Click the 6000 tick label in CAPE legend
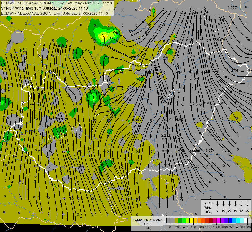This screenshot has width=252, height=232. pyautogui.click(x=248, y=227)
